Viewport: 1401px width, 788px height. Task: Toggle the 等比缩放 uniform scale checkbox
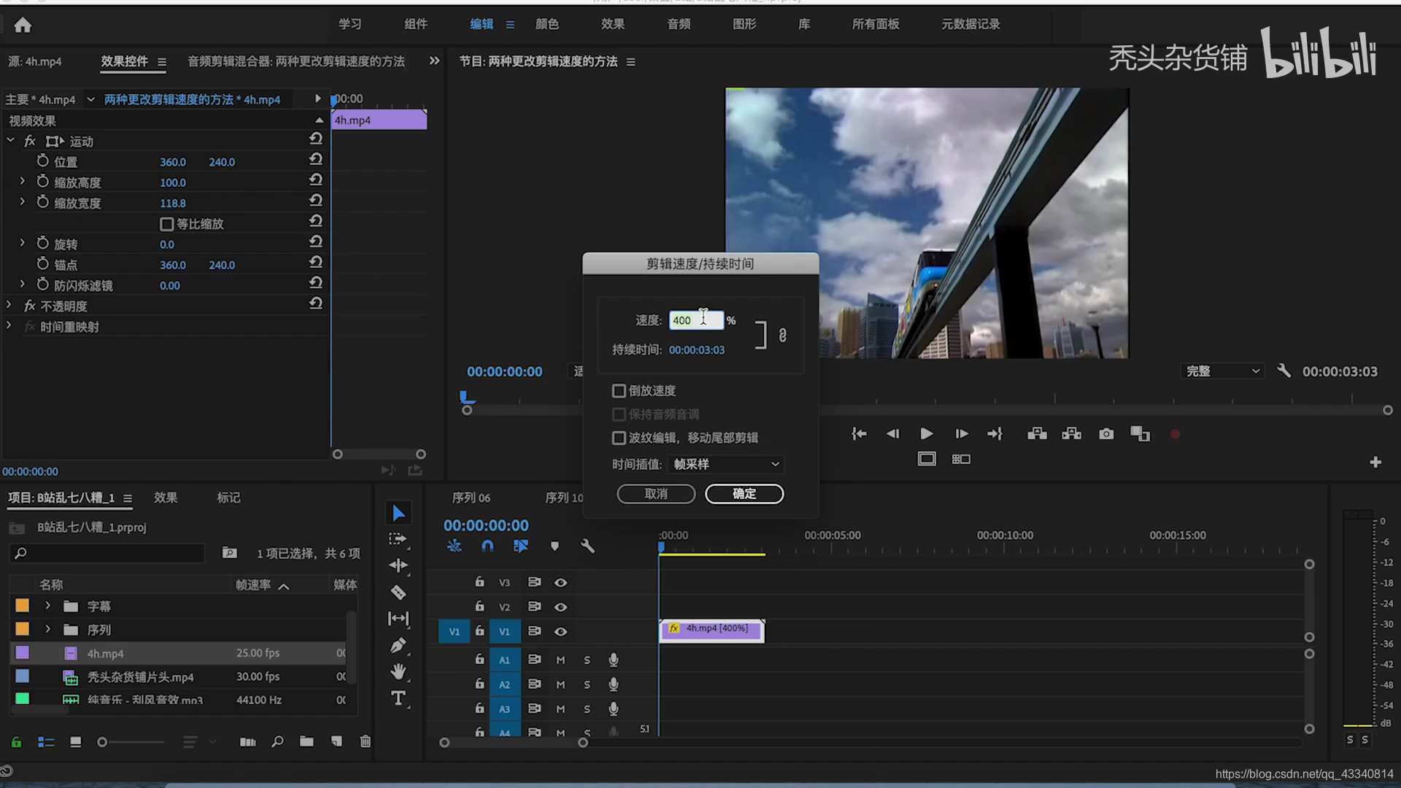[x=167, y=224]
